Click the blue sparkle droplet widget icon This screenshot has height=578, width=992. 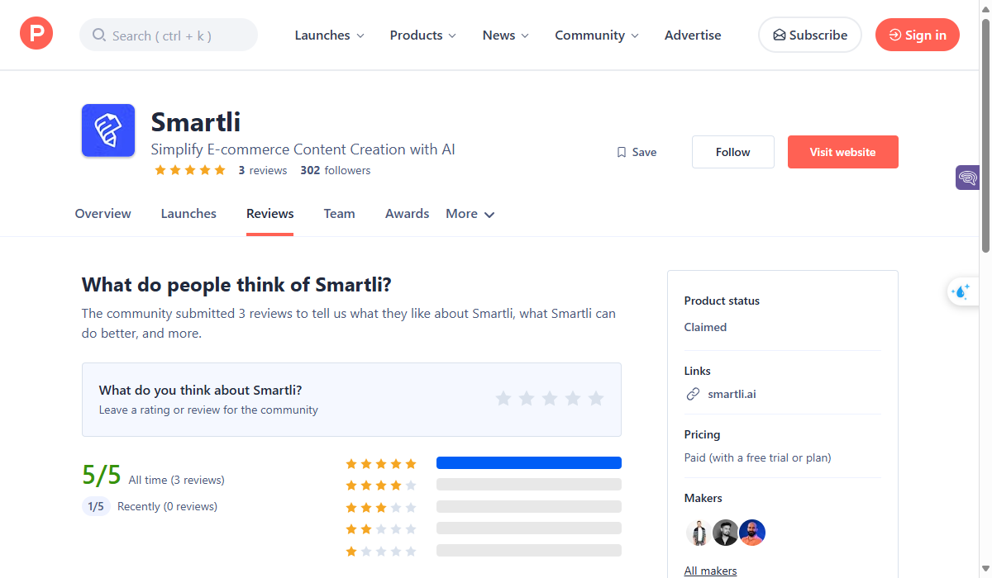click(961, 291)
